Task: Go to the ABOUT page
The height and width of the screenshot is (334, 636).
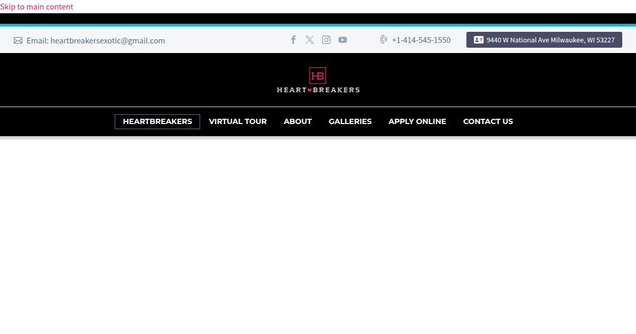Action: (297, 121)
